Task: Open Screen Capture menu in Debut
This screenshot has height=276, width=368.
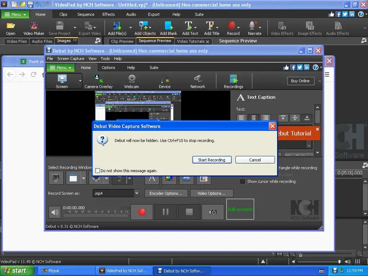Action: click(71, 59)
